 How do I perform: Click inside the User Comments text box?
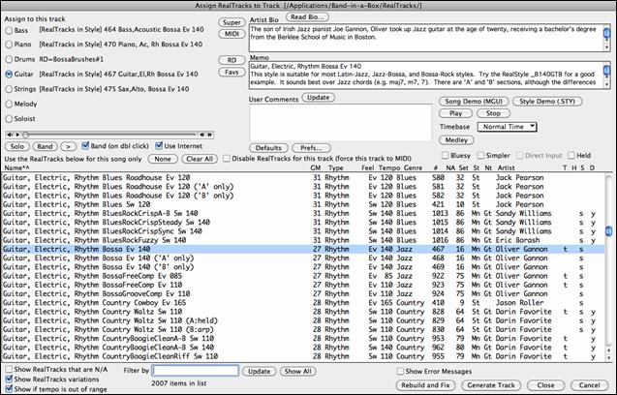click(340, 122)
